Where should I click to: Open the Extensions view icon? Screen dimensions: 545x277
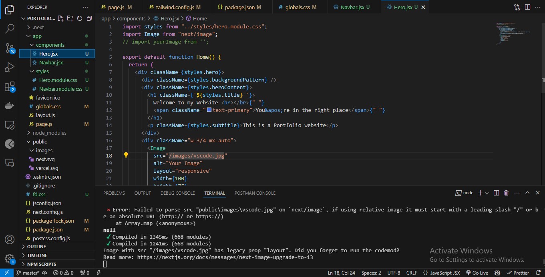pyautogui.click(x=10, y=87)
